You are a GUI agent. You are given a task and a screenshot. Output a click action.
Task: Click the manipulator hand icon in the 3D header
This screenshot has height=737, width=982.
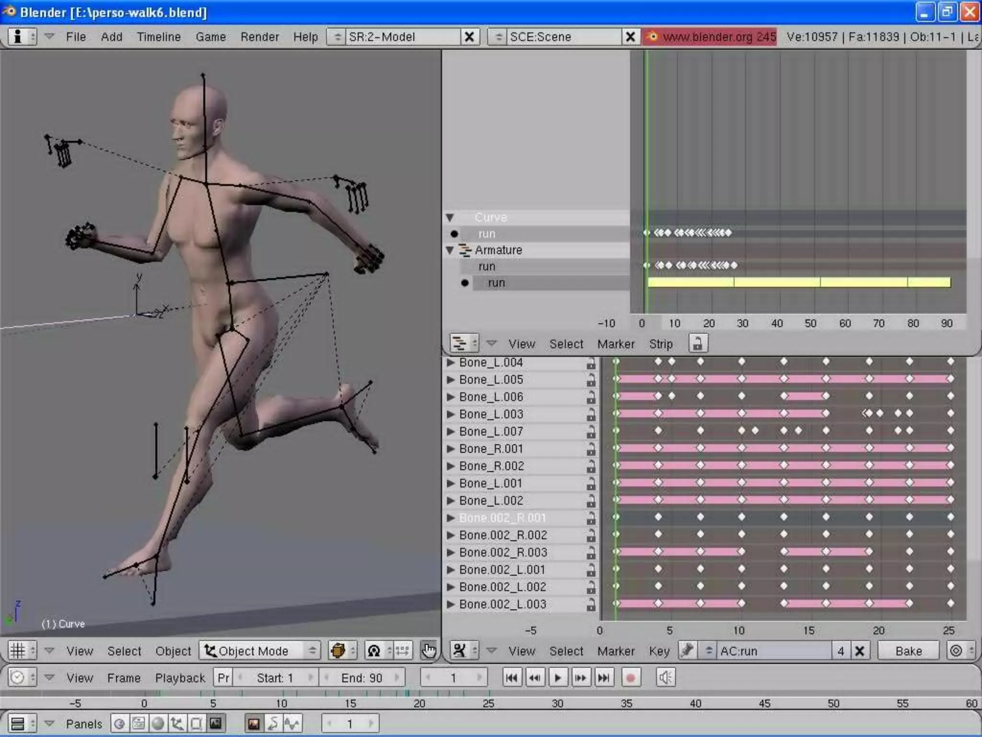click(428, 651)
